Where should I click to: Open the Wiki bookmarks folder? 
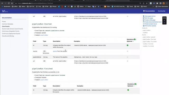(137, 6)
